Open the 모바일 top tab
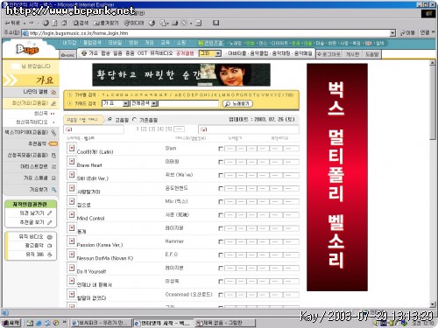 click(115, 43)
